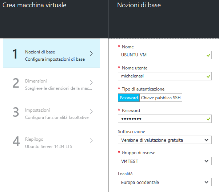Click into the masked Password field
The width and height of the screenshot is (219, 192).
[x=160, y=119]
